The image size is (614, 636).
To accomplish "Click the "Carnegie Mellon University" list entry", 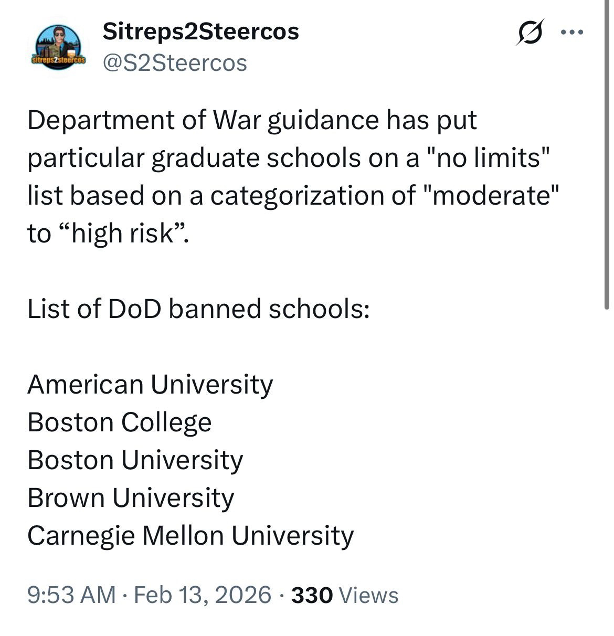I will pos(190,535).
